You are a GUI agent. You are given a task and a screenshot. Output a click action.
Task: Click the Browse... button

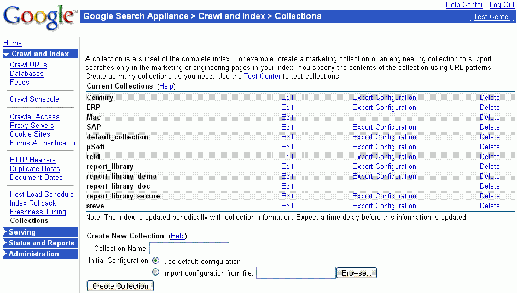[356, 273]
